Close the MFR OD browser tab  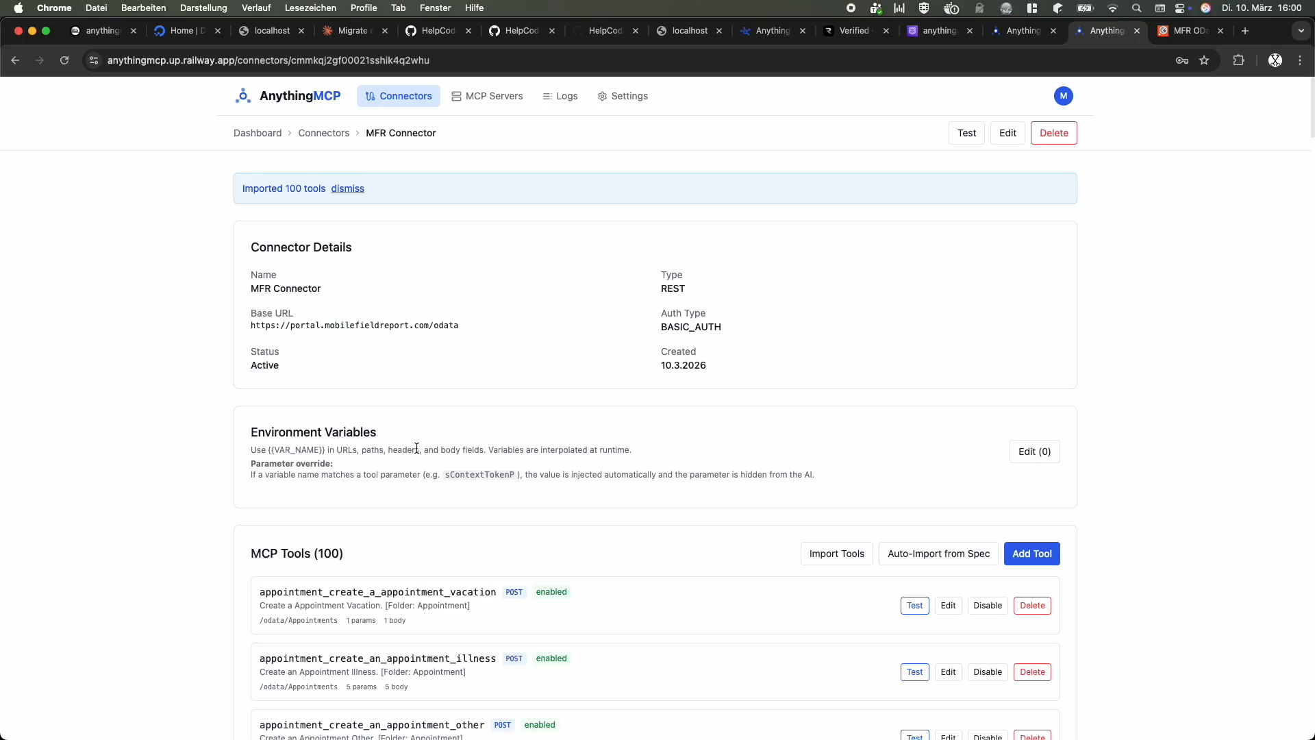pyautogui.click(x=1220, y=31)
